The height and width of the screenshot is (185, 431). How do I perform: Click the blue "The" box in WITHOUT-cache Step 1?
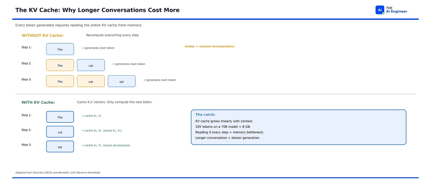click(x=60, y=49)
